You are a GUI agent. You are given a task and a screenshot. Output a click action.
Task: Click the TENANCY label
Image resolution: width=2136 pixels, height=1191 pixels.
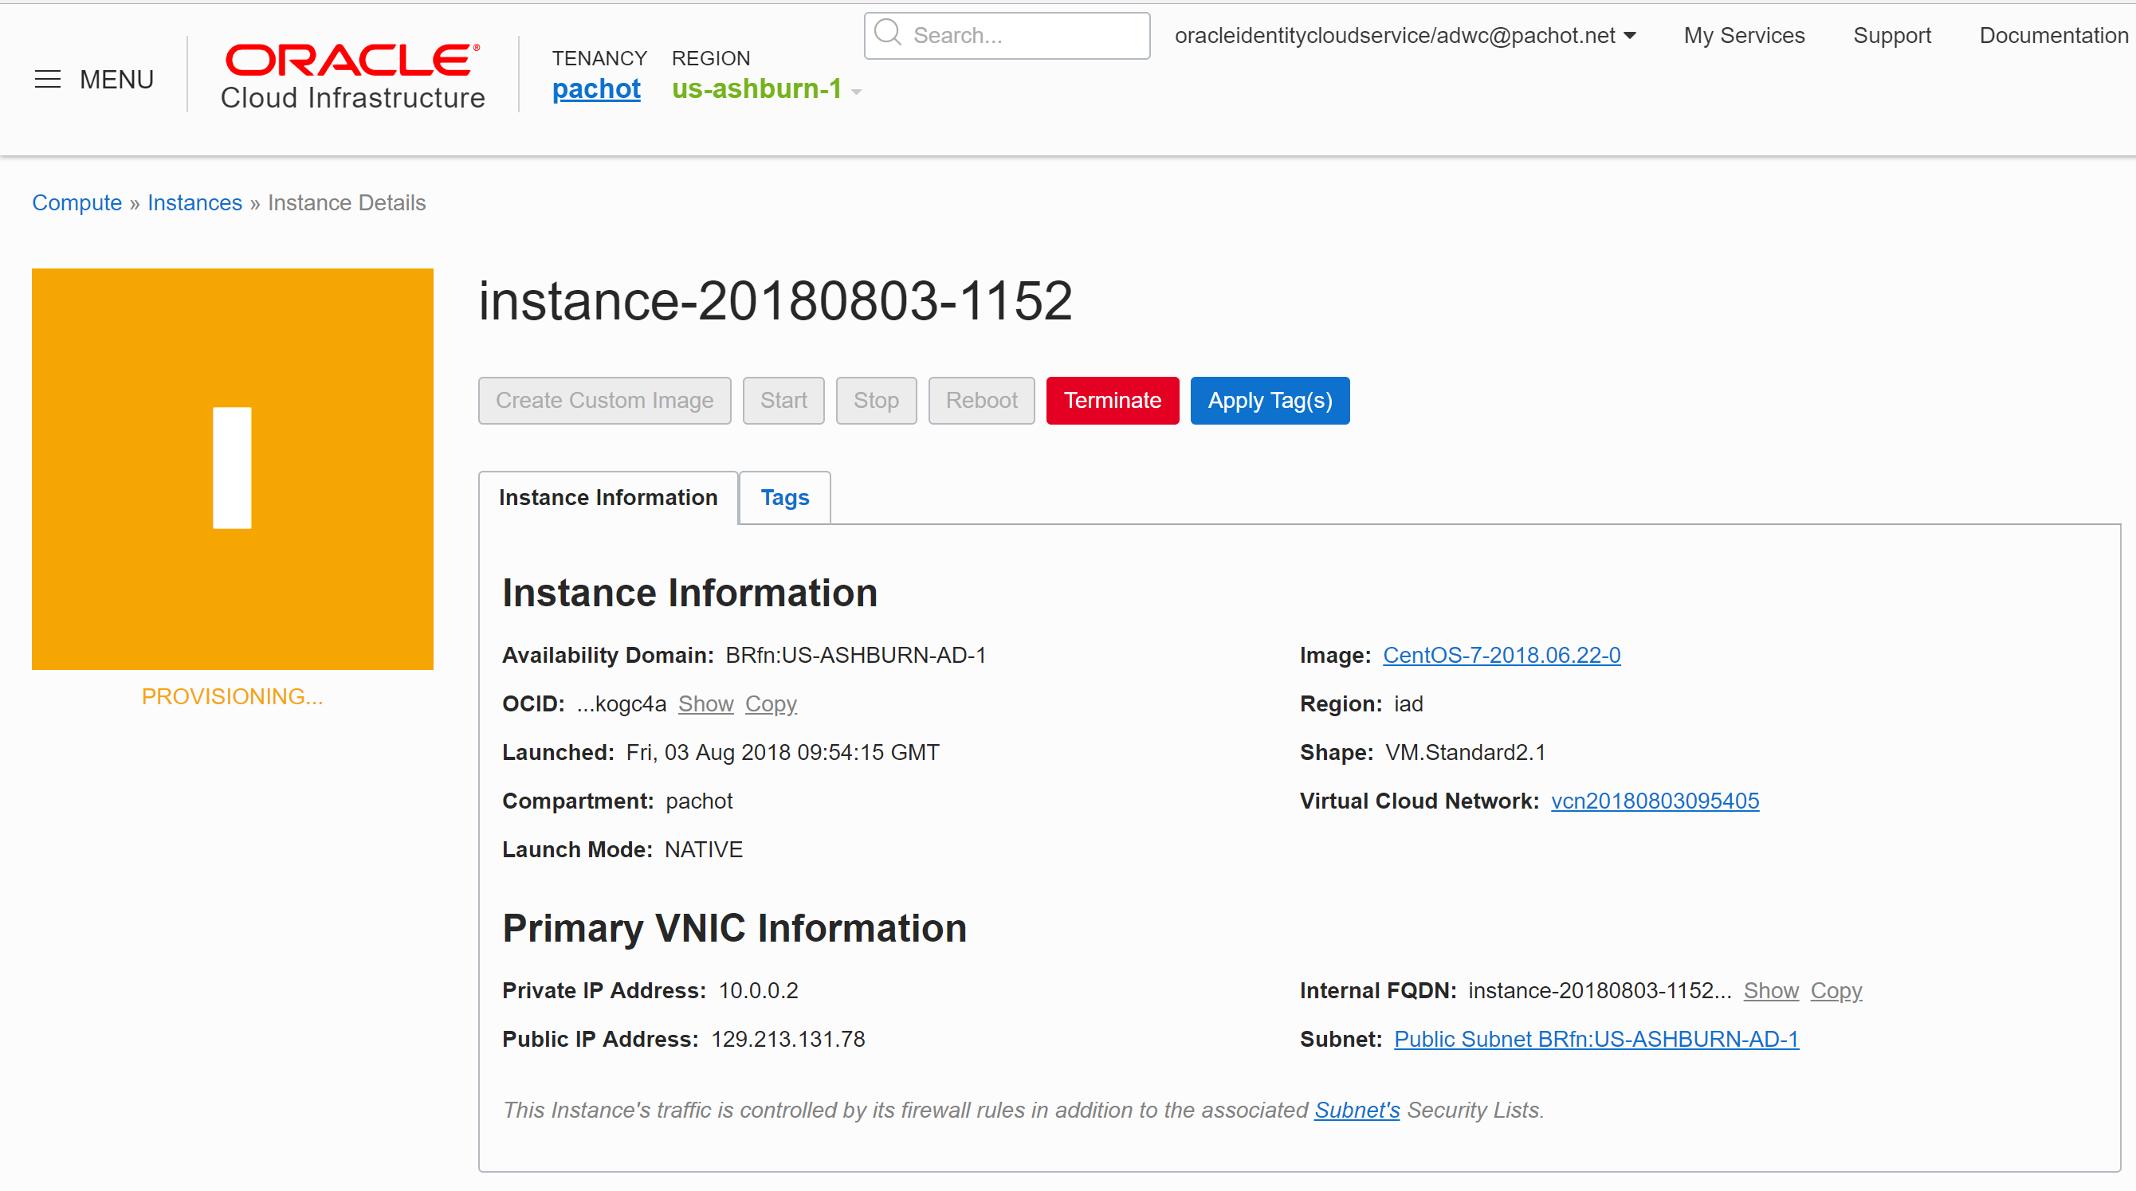pyautogui.click(x=599, y=59)
